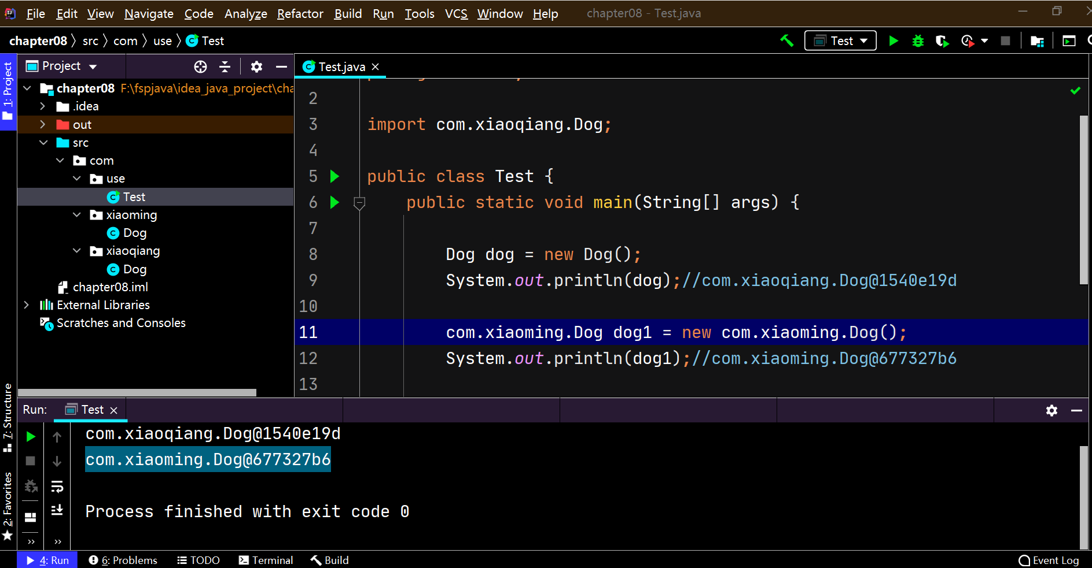Hide the Run panel with minus icon
The height and width of the screenshot is (568, 1092).
(x=1076, y=410)
